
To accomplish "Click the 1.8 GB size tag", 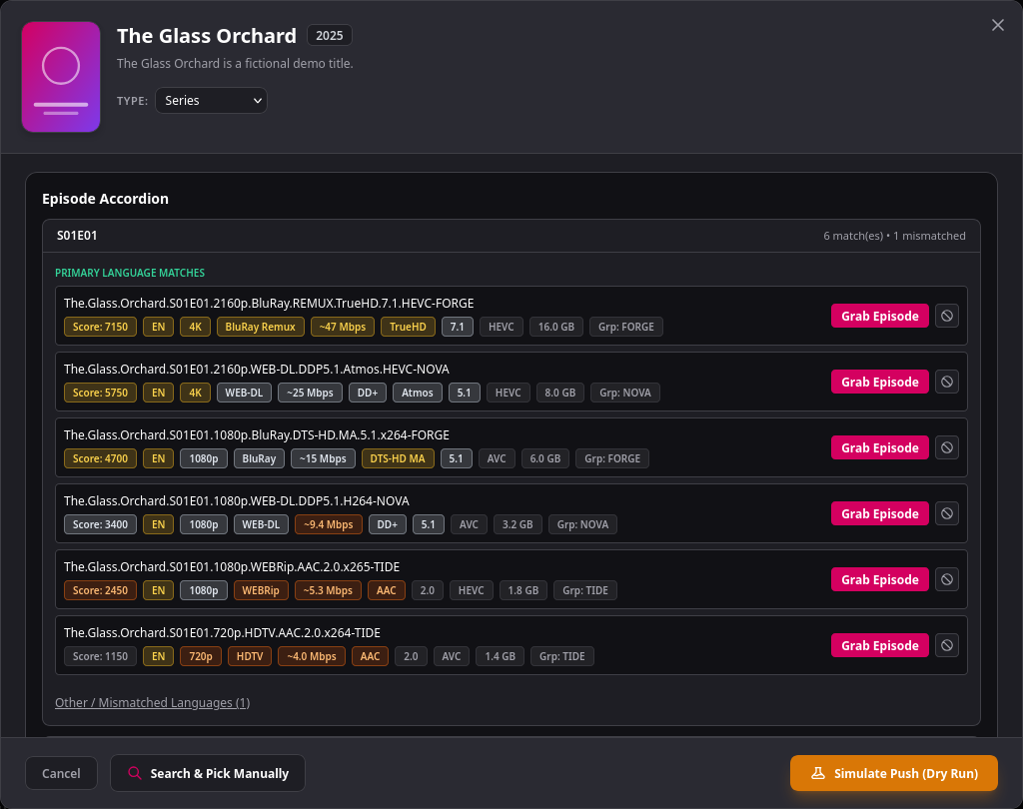I will 523,590.
